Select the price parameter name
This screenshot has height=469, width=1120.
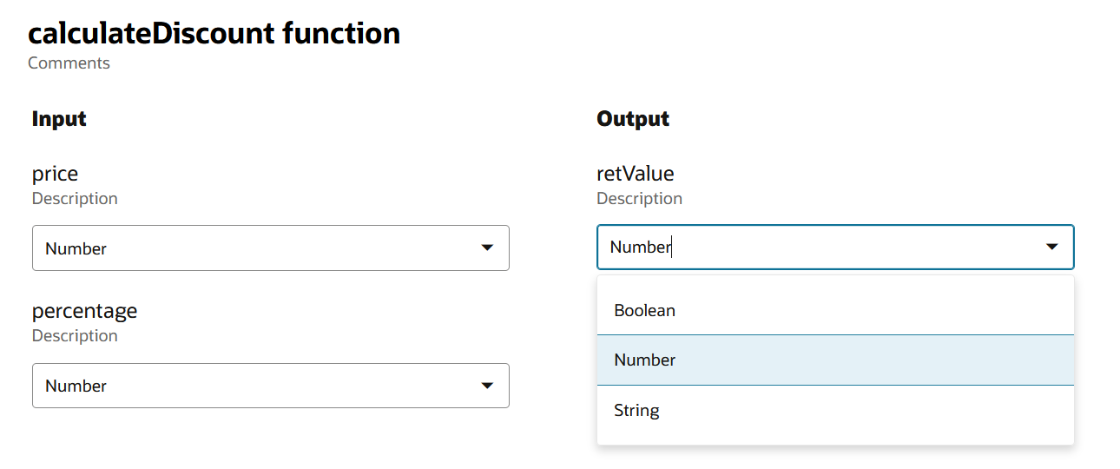click(x=55, y=174)
